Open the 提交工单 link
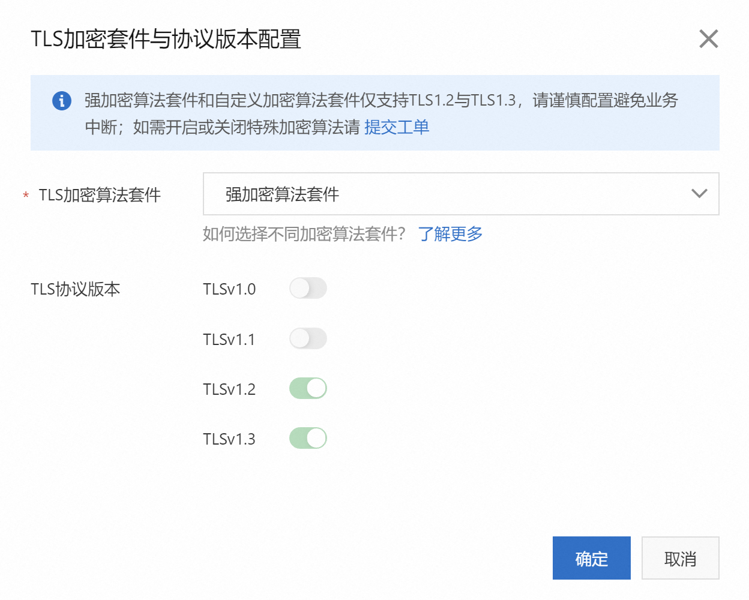The height and width of the screenshot is (600, 749). coord(397,127)
